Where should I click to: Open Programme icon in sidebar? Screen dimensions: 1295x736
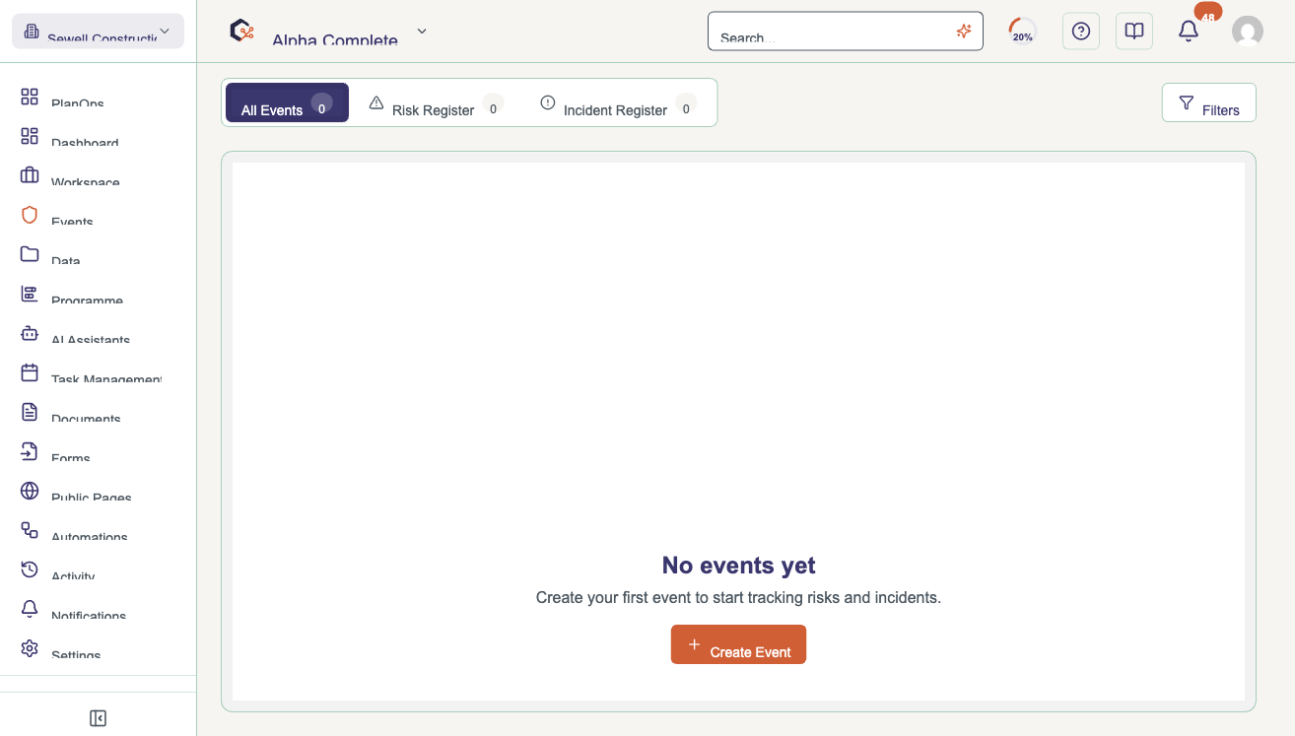pos(30,294)
